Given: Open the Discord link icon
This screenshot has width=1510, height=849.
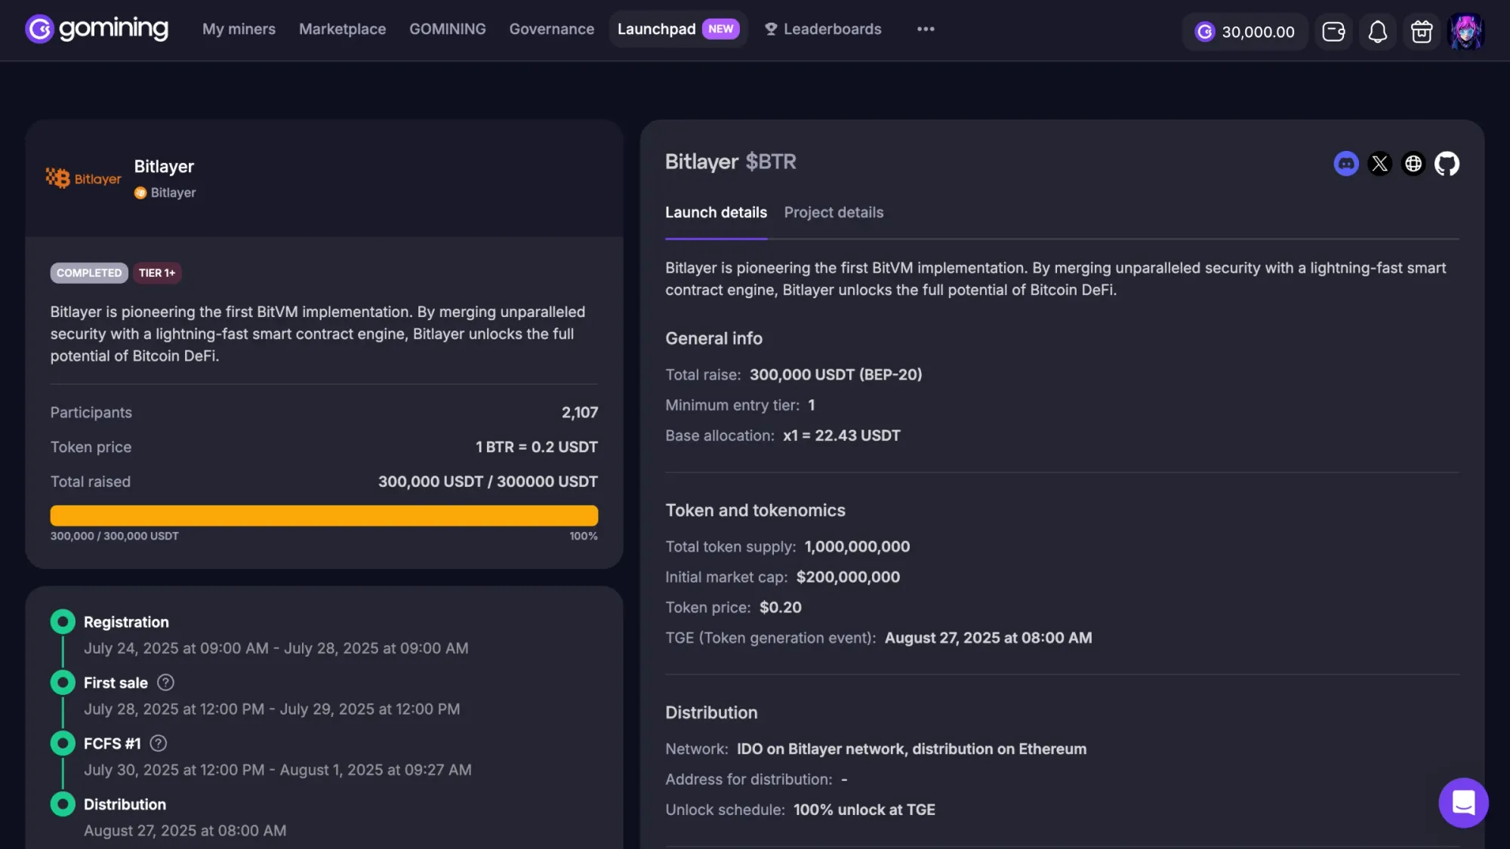Looking at the screenshot, I should 1345,164.
